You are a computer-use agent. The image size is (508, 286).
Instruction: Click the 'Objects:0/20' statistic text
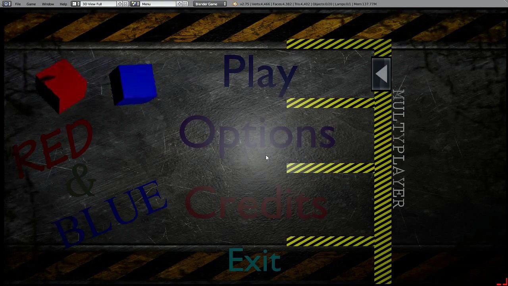click(x=322, y=4)
